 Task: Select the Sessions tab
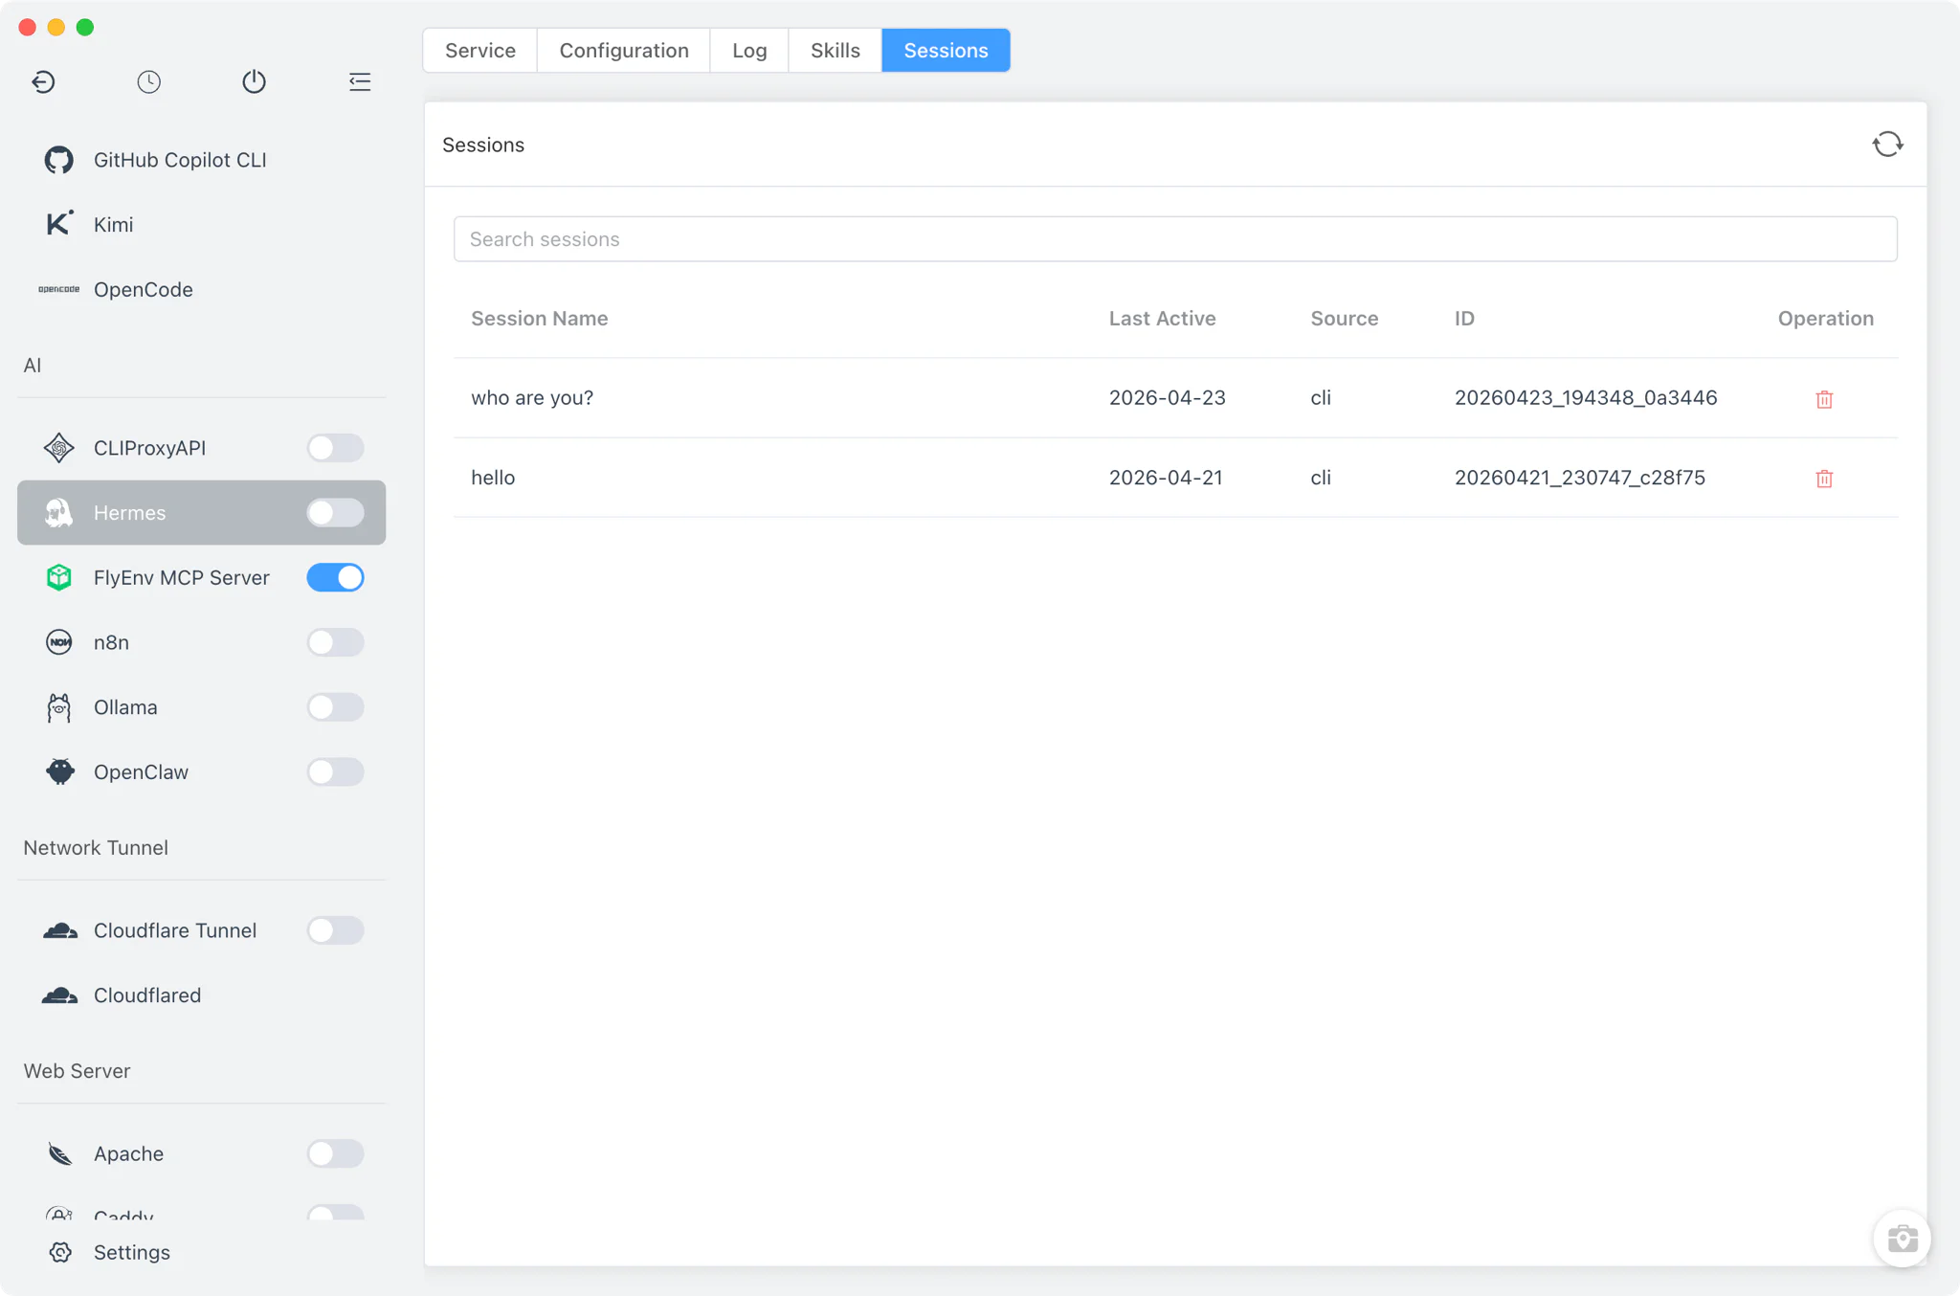coord(946,50)
